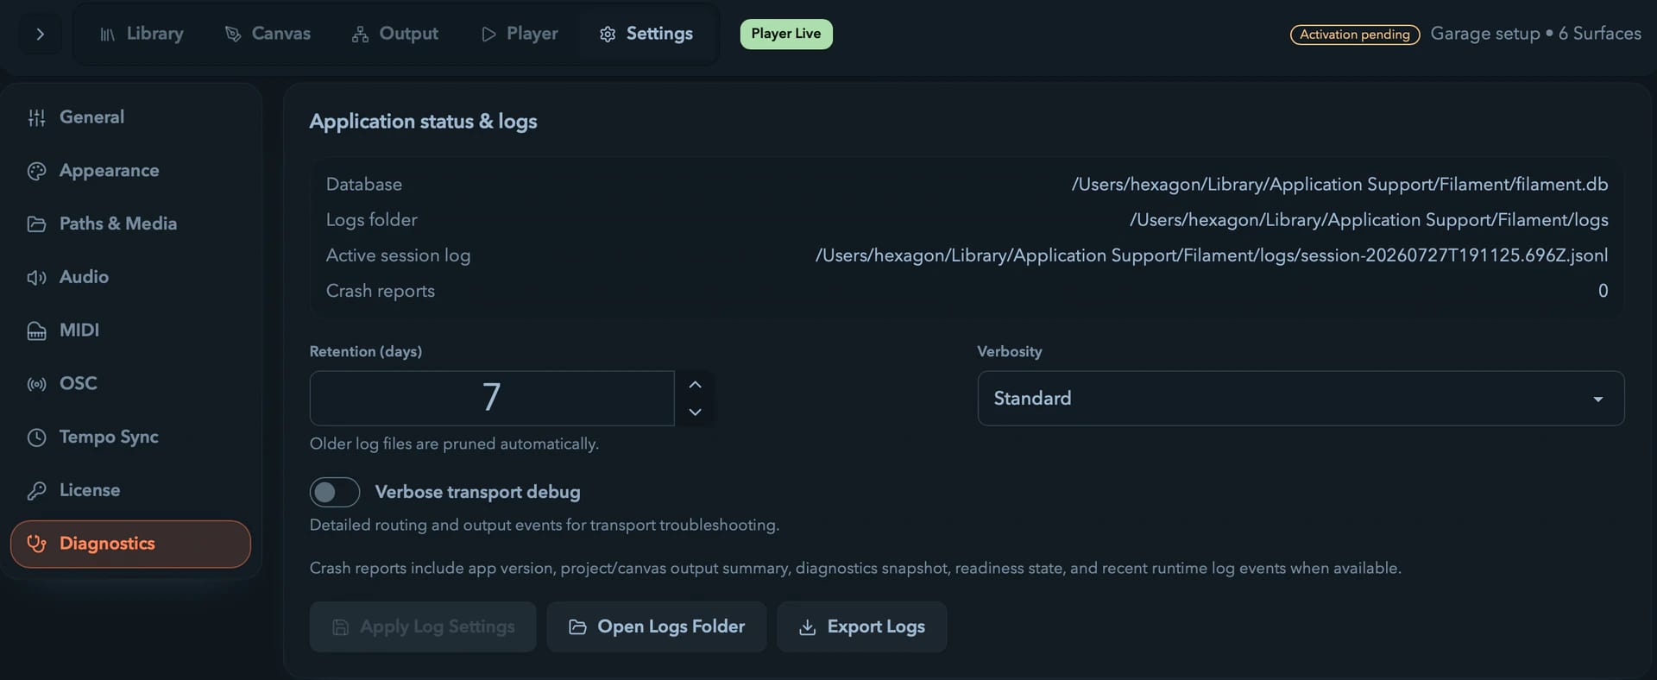
Task: Click the Open Logs Folder button
Action: tap(657, 626)
